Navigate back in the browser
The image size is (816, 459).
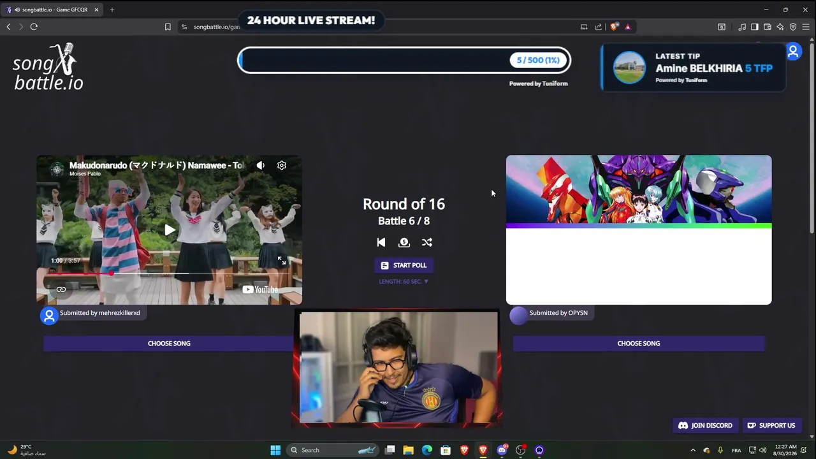coord(8,27)
